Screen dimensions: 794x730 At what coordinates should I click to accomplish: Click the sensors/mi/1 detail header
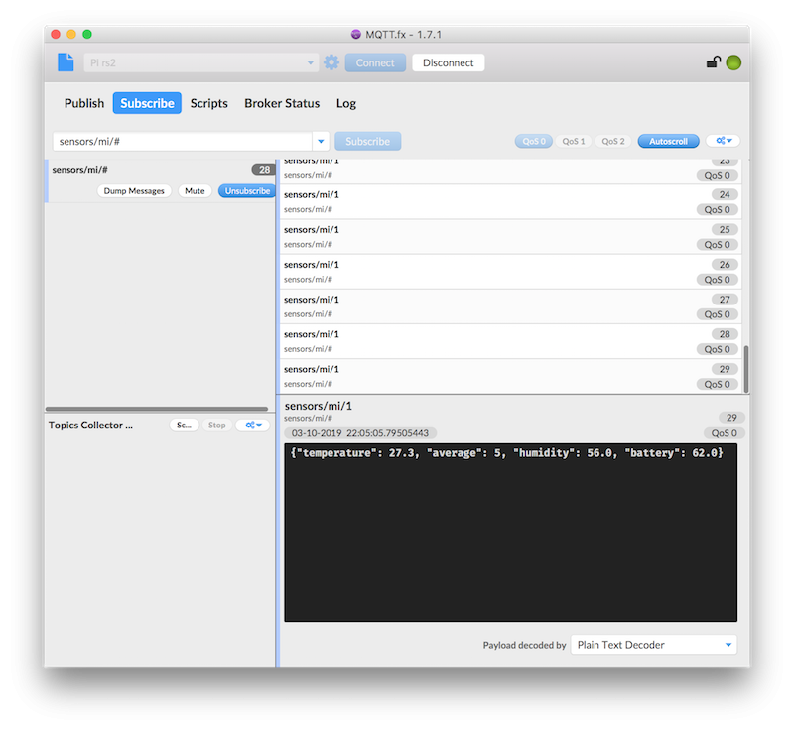pos(318,406)
